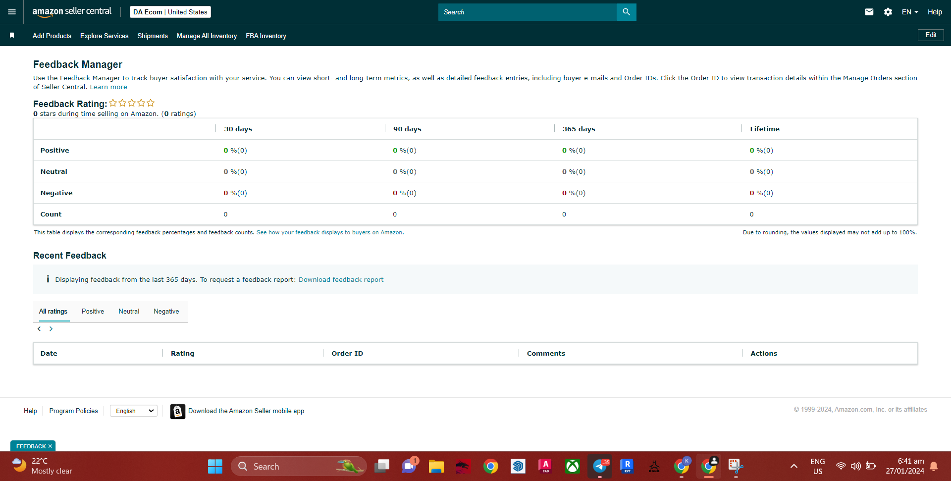Open the notification bell in taskbar
Image resolution: width=951 pixels, height=481 pixels.
[934, 466]
